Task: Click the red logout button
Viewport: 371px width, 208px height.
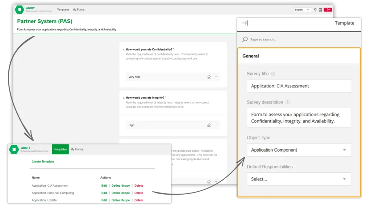Action: pos(328,10)
